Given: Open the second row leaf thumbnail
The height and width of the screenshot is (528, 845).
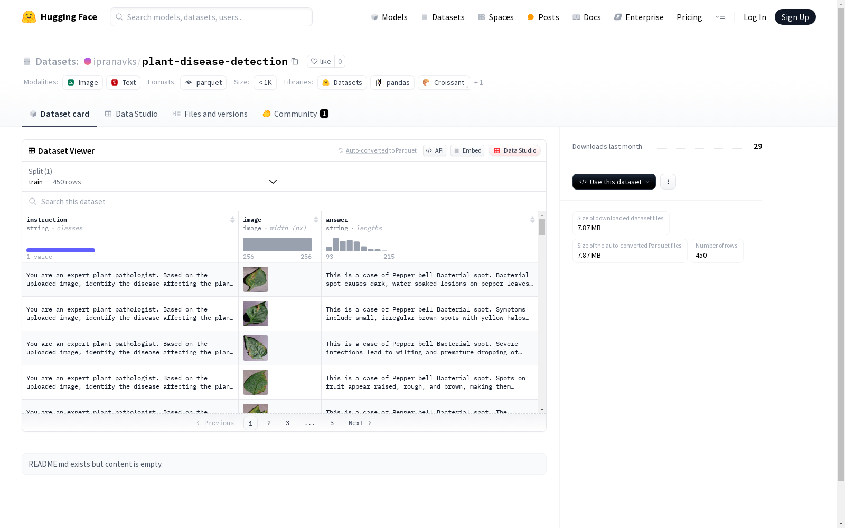Looking at the screenshot, I should click(256, 314).
